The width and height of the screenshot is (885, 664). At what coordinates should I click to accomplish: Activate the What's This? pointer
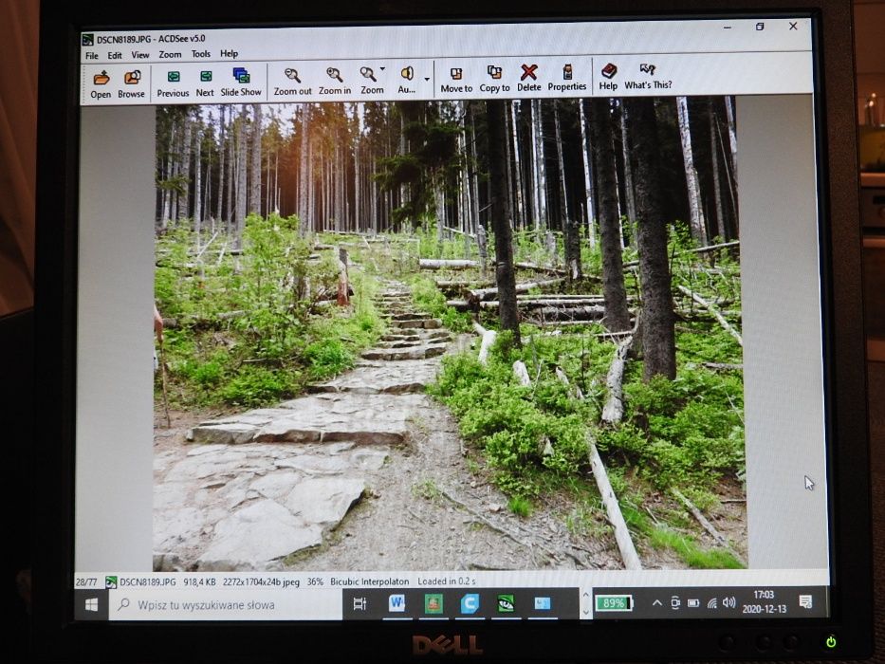[x=648, y=77]
